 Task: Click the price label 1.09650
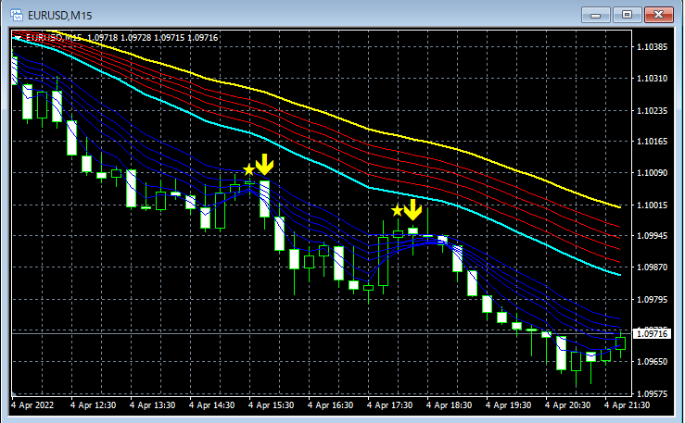pyautogui.click(x=653, y=362)
